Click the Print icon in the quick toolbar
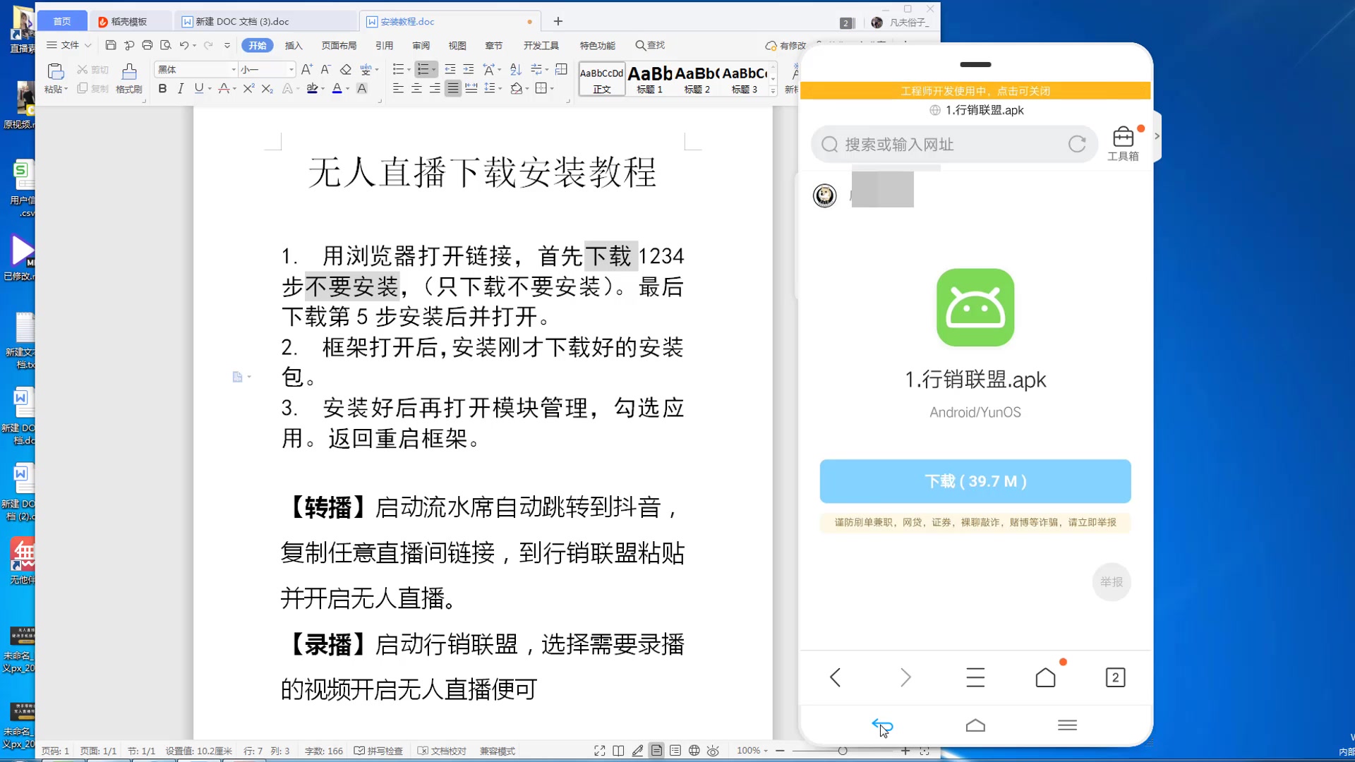Image resolution: width=1355 pixels, height=762 pixels. (x=147, y=45)
